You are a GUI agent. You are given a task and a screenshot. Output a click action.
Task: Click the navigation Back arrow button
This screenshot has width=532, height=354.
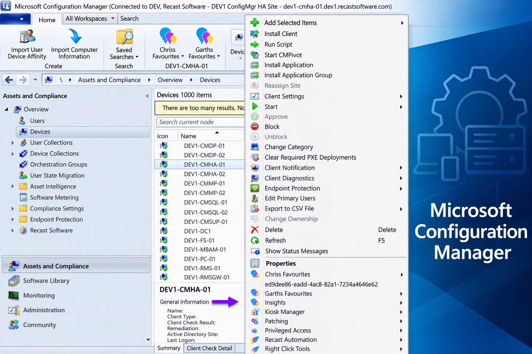pyautogui.click(x=9, y=80)
